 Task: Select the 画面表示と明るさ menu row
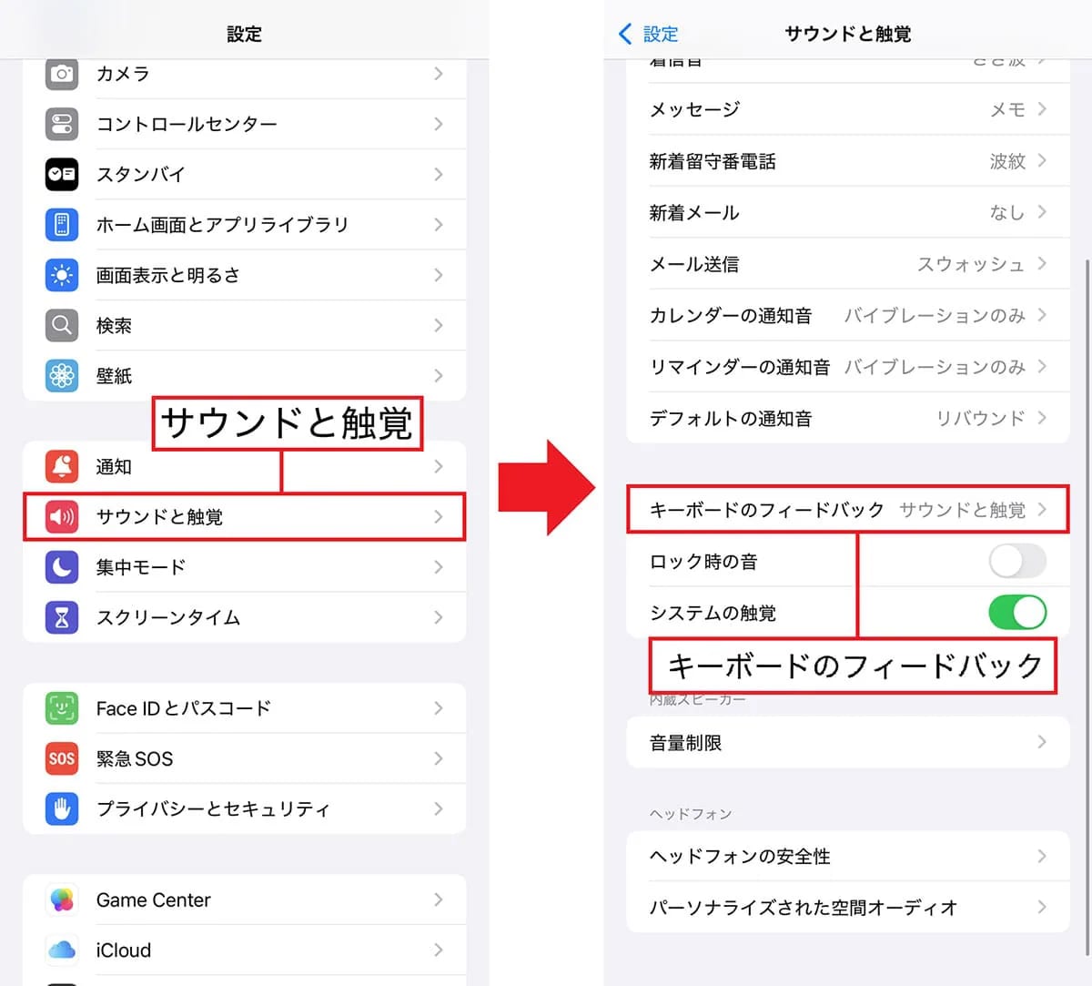tap(244, 275)
